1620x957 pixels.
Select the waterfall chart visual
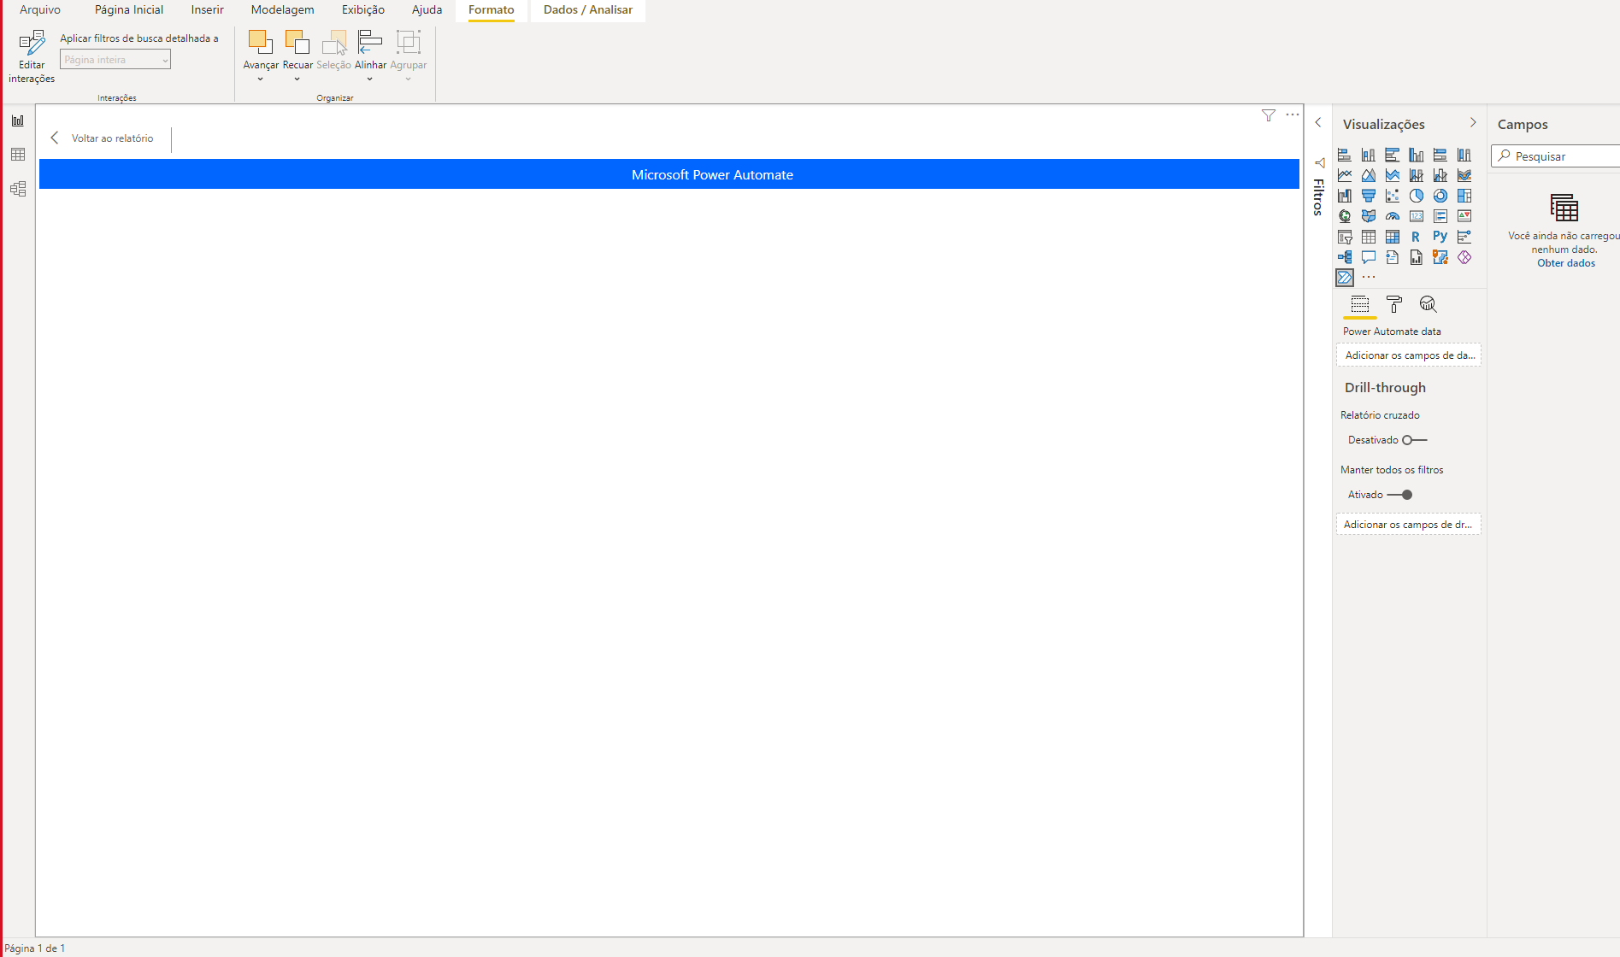tap(1345, 196)
